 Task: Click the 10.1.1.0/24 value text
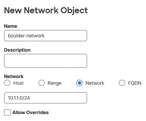[19, 98]
